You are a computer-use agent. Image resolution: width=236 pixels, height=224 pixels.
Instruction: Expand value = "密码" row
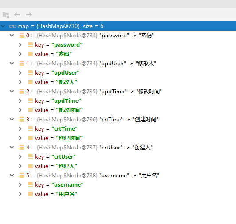pos(20,54)
